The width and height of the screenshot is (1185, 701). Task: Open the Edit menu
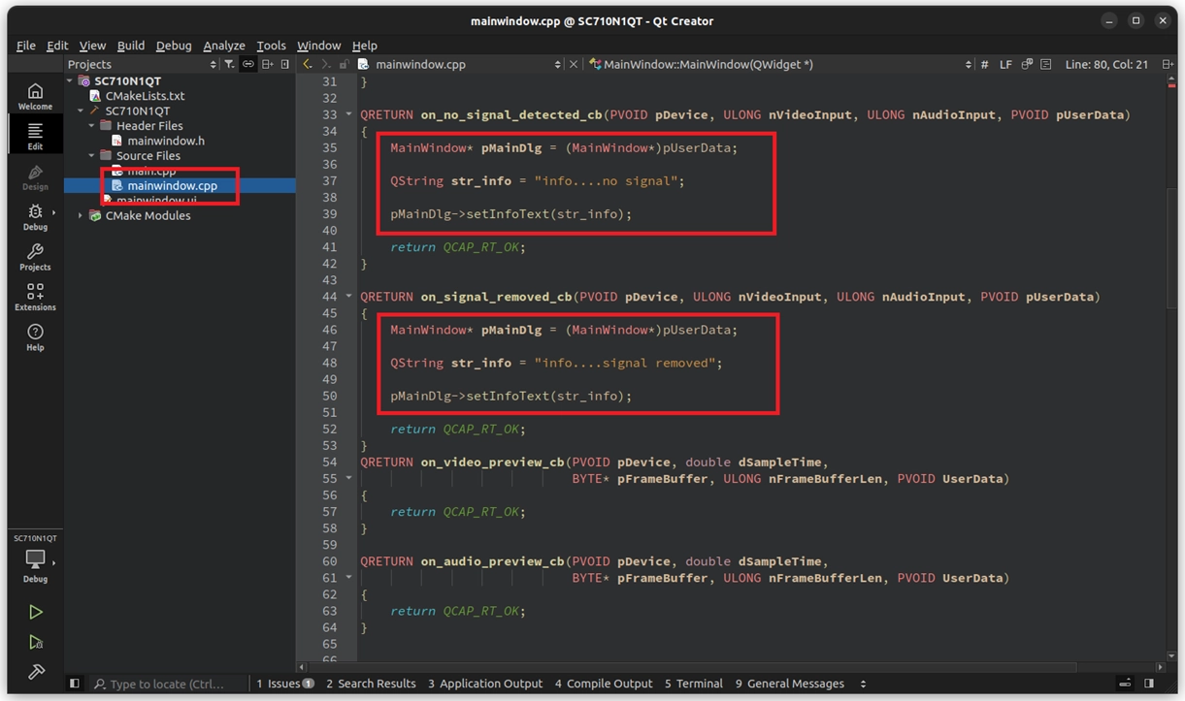click(x=57, y=45)
